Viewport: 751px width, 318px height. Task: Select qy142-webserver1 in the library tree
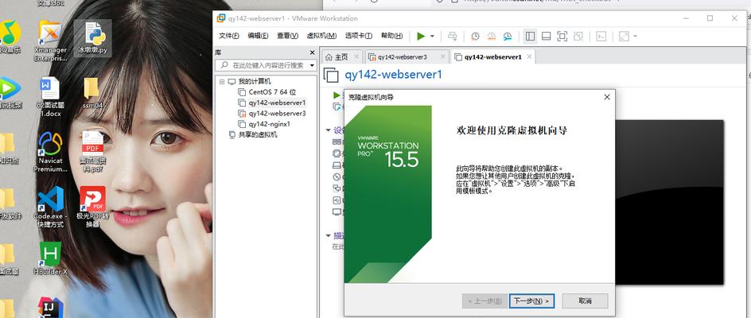pyautogui.click(x=277, y=103)
